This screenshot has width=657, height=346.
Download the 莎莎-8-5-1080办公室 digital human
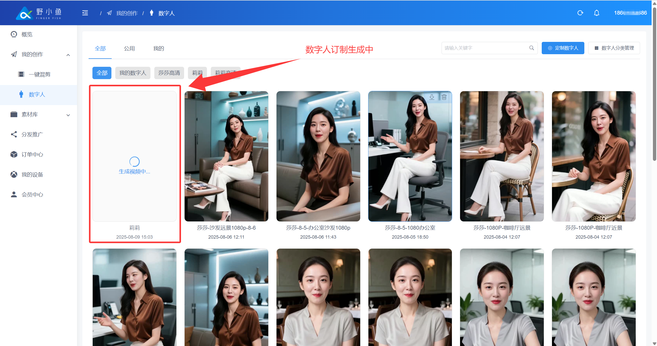432,97
